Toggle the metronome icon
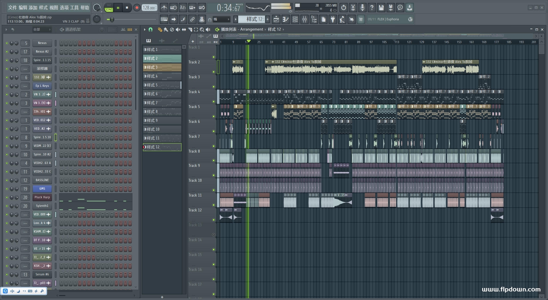 click(164, 8)
